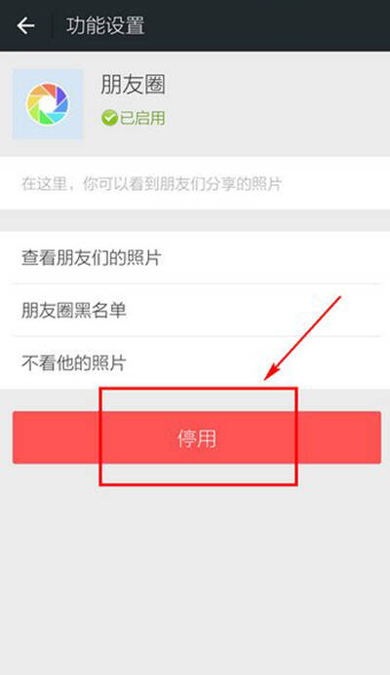
Task: Click the red annotation arrow
Action: pyautogui.click(x=302, y=338)
